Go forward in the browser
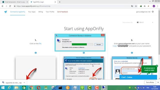Screen dimensions: 160x90 6,6
